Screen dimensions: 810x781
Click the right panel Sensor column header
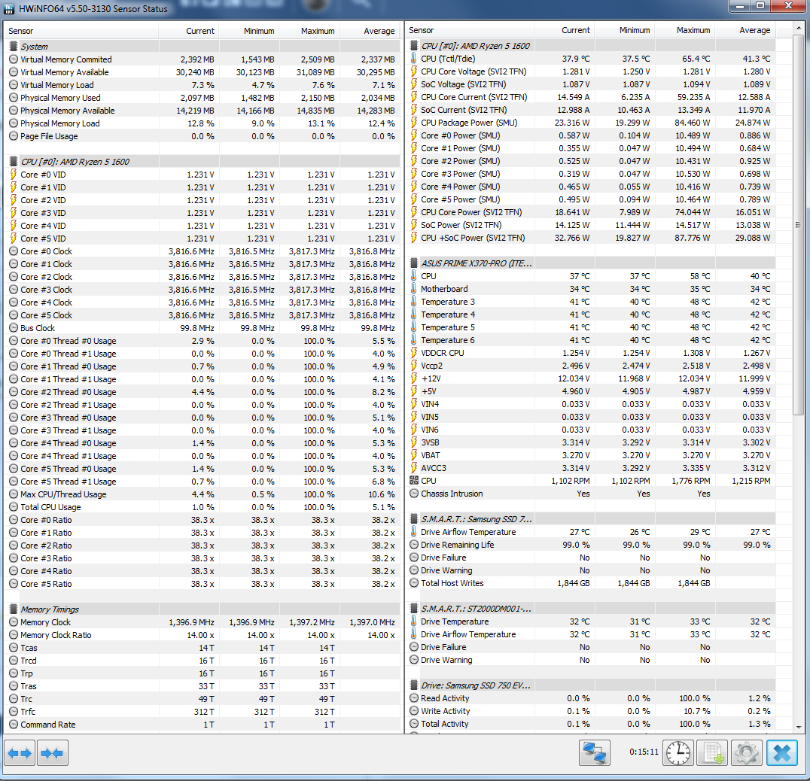470,30
